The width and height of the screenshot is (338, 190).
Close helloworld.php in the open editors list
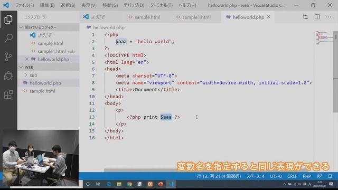(27, 59)
